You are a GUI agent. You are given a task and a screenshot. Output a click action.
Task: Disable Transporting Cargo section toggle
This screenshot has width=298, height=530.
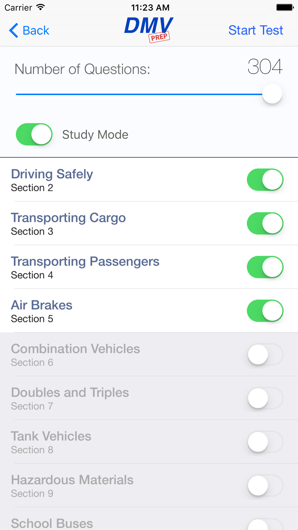point(265,223)
